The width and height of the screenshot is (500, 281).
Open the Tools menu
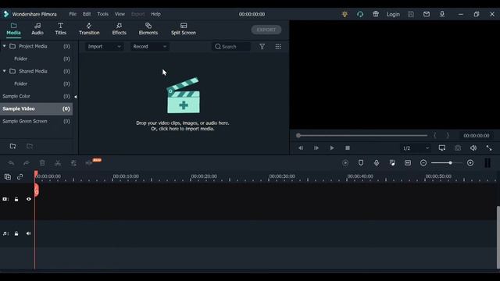click(x=102, y=14)
